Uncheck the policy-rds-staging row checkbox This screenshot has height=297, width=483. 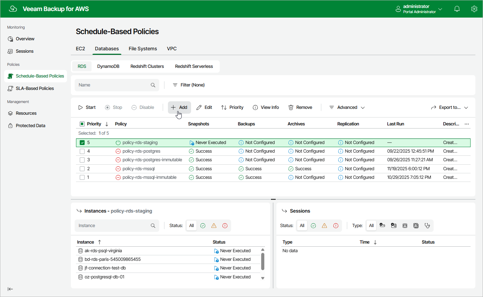(x=82, y=143)
